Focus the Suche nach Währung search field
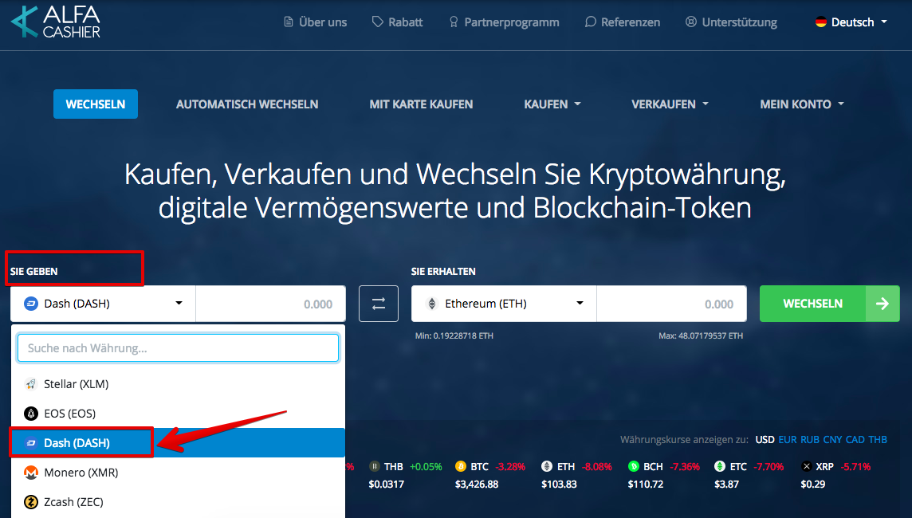This screenshot has width=912, height=518. coord(178,347)
